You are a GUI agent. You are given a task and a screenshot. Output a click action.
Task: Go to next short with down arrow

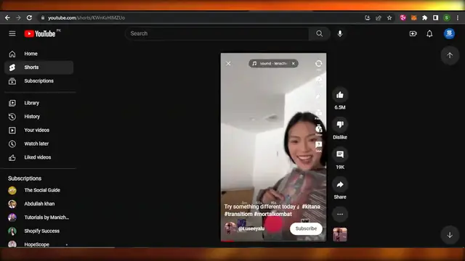[450, 235]
